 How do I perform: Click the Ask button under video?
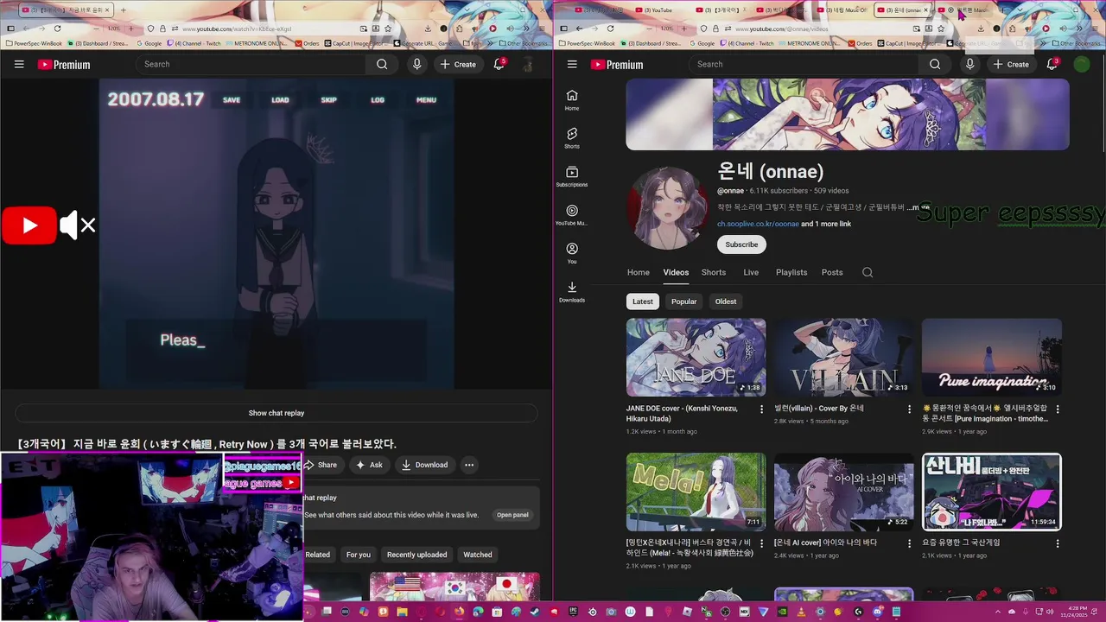[x=369, y=465]
